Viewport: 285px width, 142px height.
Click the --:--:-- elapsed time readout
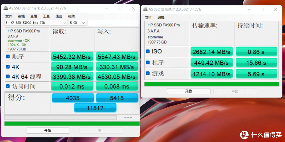pos(128,118)
